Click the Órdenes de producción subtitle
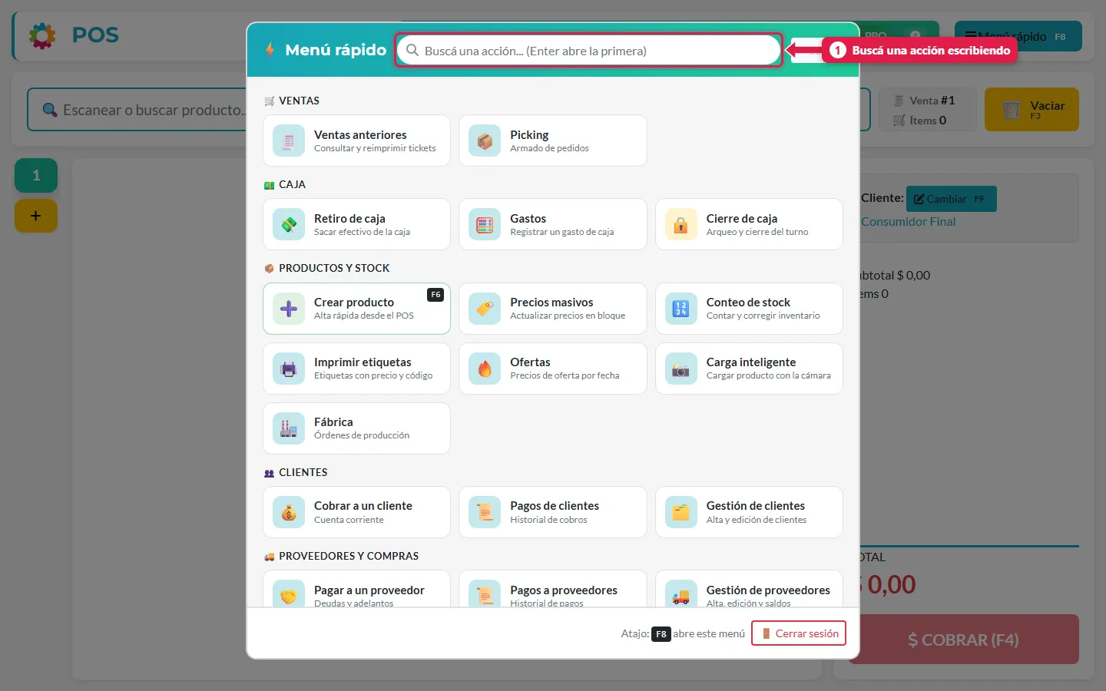1106x691 pixels. click(x=362, y=435)
